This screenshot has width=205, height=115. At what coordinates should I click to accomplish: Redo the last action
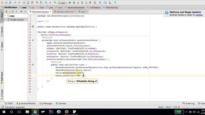19,3
